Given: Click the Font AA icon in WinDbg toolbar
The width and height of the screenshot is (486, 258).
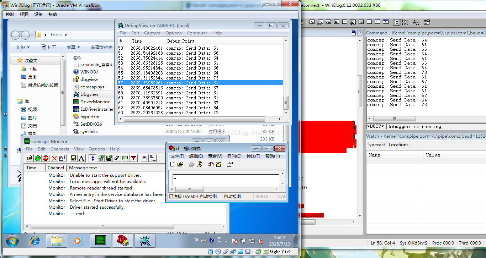Looking at the screenshot, I should coord(416,22).
